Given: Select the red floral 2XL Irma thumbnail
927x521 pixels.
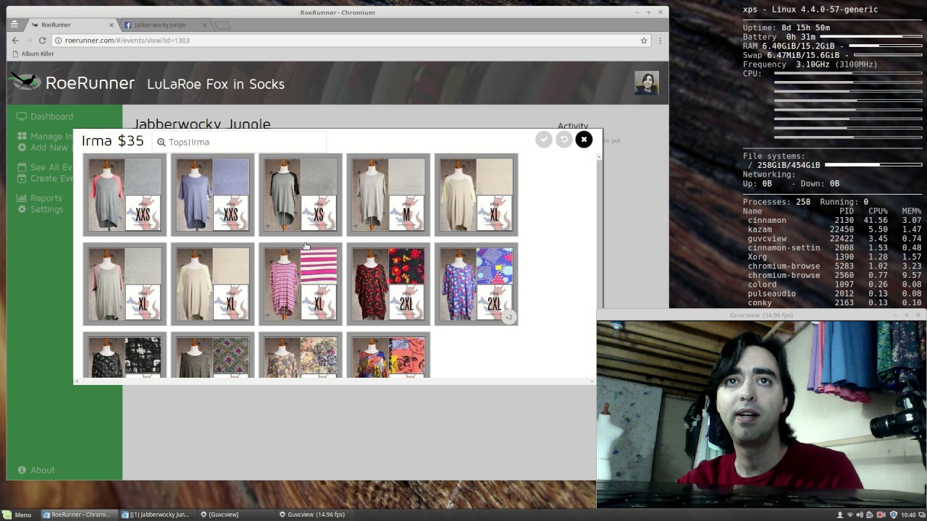Looking at the screenshot, I should pos(388,284).
